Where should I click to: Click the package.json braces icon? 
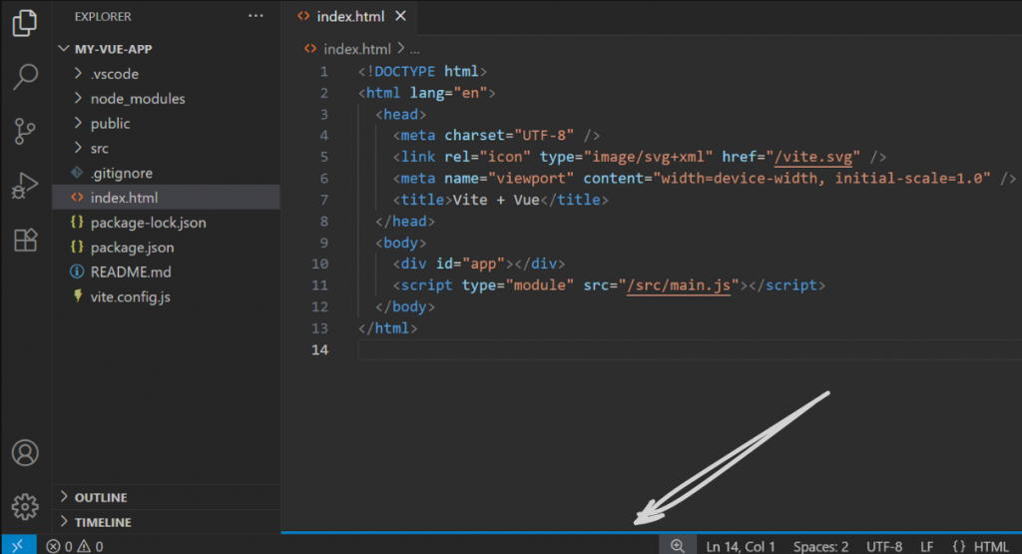(x=77, y=247)
